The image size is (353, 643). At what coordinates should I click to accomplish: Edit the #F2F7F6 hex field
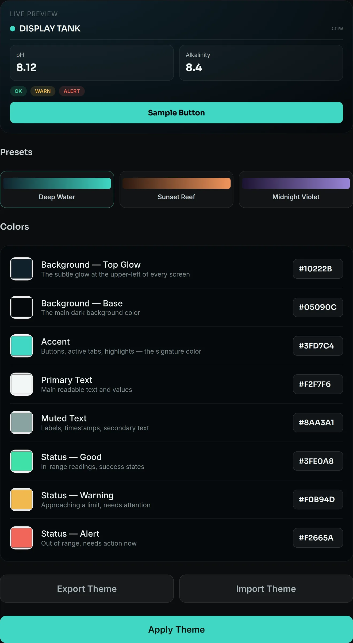[318, 384]
